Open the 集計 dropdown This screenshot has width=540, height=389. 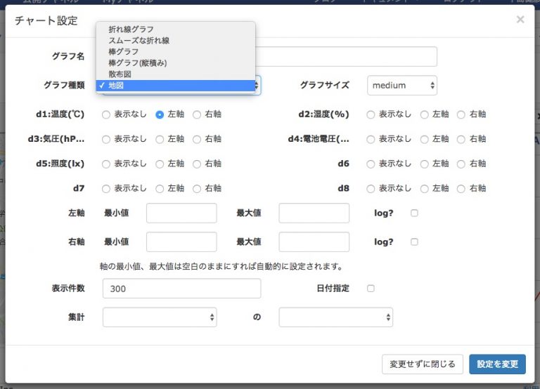tap(160, 317)
